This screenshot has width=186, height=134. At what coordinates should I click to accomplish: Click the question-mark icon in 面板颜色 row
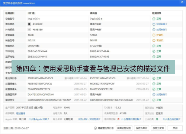[x=154, y=24]
